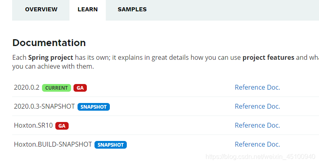This screenshot has height=164, width=319.
Task: Select the LEARN tab
Action: click(88, 9)
